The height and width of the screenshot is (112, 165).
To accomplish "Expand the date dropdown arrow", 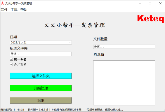I will tap(70, 43).
